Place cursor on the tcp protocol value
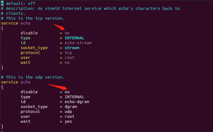This screenshot has width=213, height=132. coord(68,53)
